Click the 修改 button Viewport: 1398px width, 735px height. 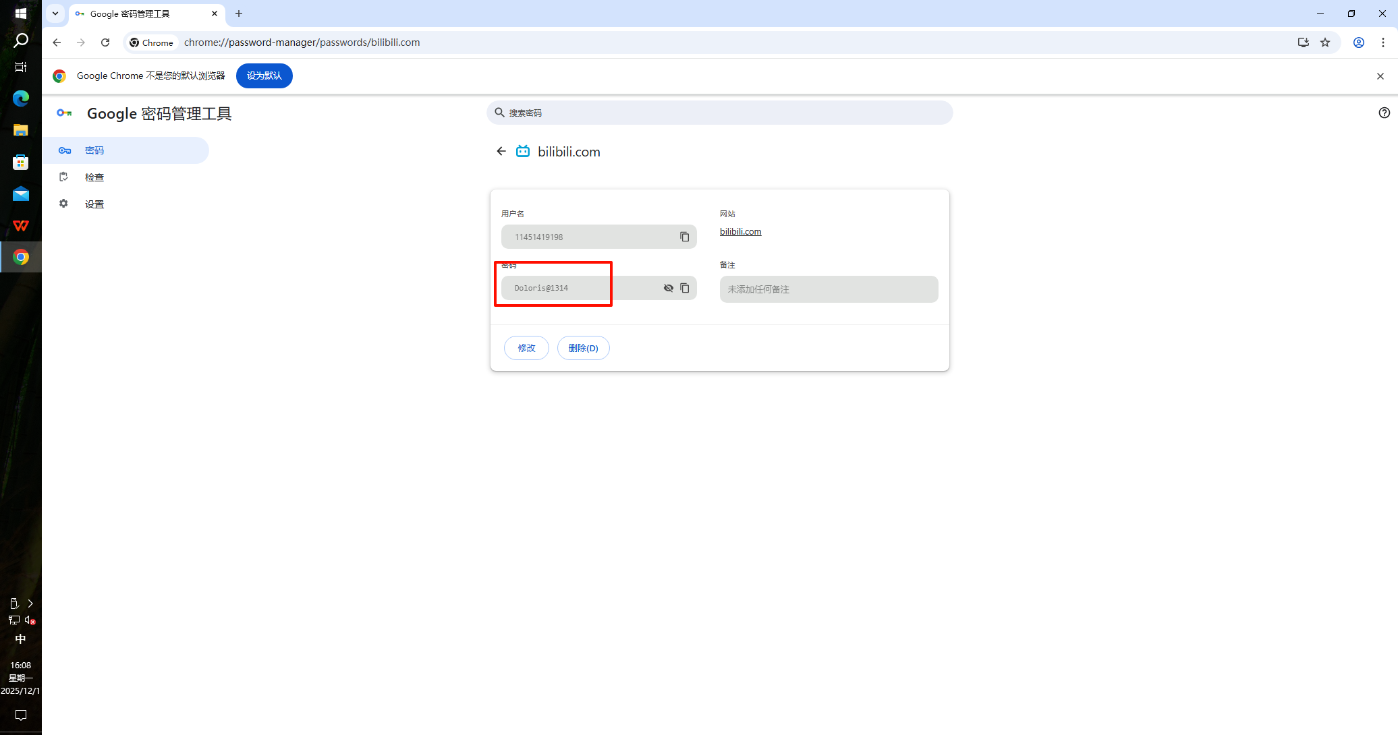coord(526,348)
